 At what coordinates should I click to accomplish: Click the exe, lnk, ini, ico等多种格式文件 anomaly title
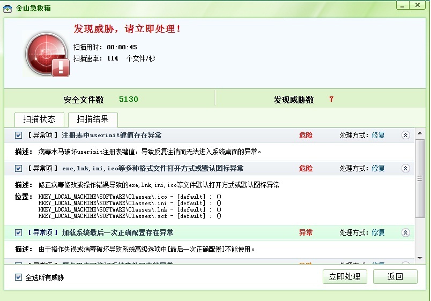153,168
